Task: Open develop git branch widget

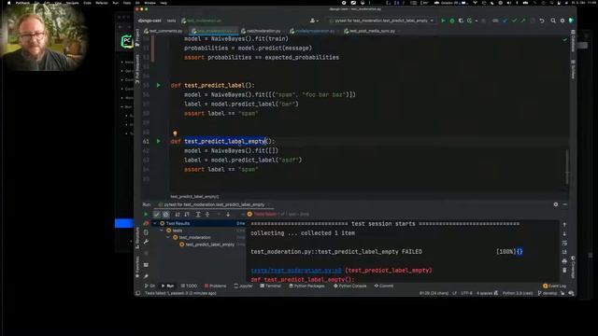Action: coord(548,293)
